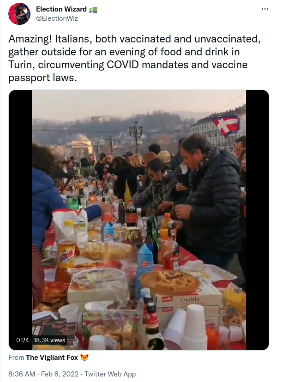Image resolution: width=281 pixels, height=382 pixels.
Task: Click the 0:24 video duration badge
Action: (x=23, y=340)
